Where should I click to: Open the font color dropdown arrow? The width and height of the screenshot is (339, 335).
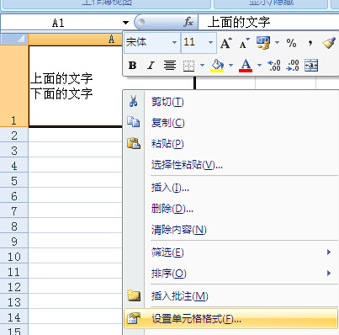[x=259, y=66]
